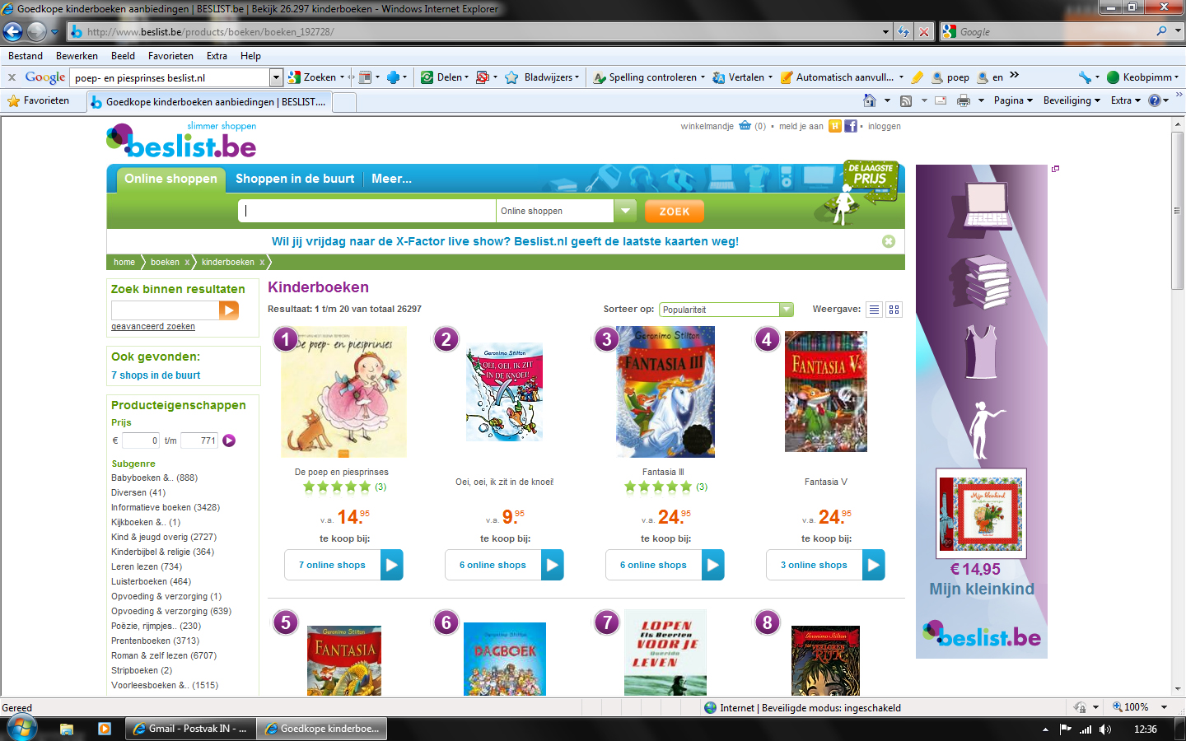This screenshot has height=741, width=1186.
Task: Open Windows Explorer from the taskbar
Action: pos(67,729)
